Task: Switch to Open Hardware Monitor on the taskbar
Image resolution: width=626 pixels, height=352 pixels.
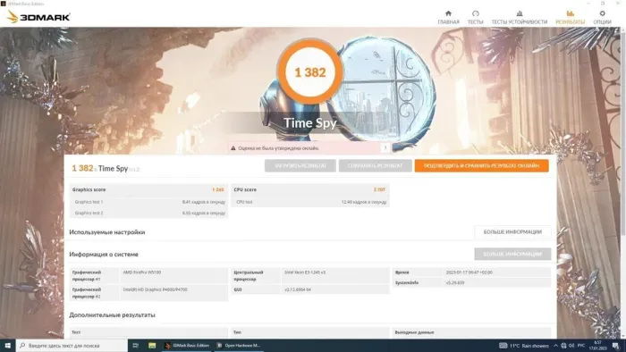Action: (238, 345)
